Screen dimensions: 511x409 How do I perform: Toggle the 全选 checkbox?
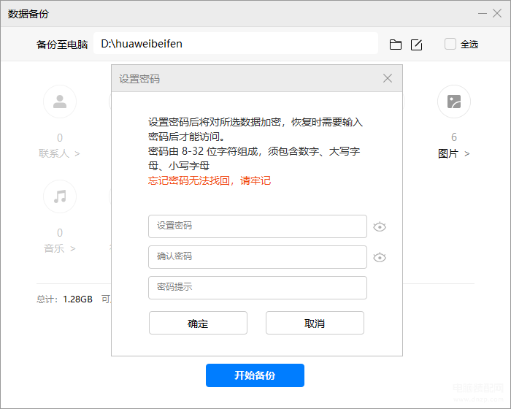tap(450, 44)
